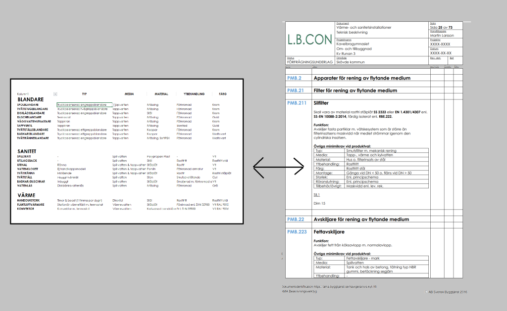507x311 pixels.
Task: Click the YTBEHANDLING column header
Action: click(x=192, y=93)
